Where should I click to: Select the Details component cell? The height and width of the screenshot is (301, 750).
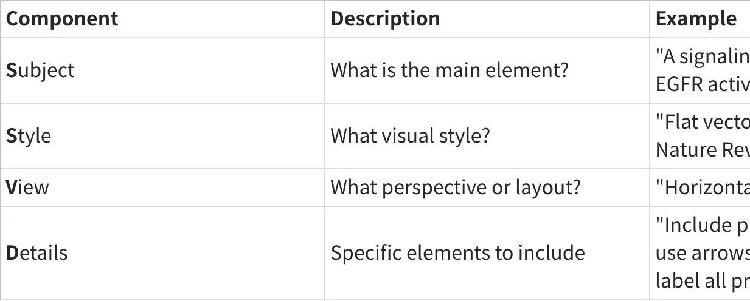[x=37, y=253]
